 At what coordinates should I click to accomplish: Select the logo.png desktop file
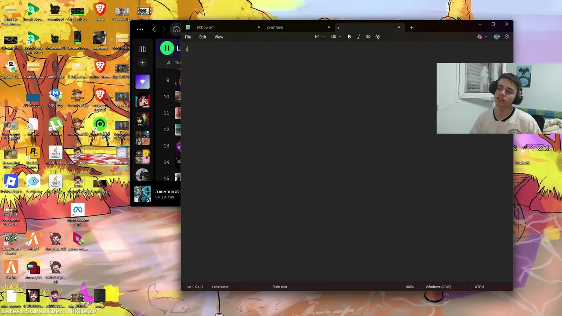coord(100,41)
